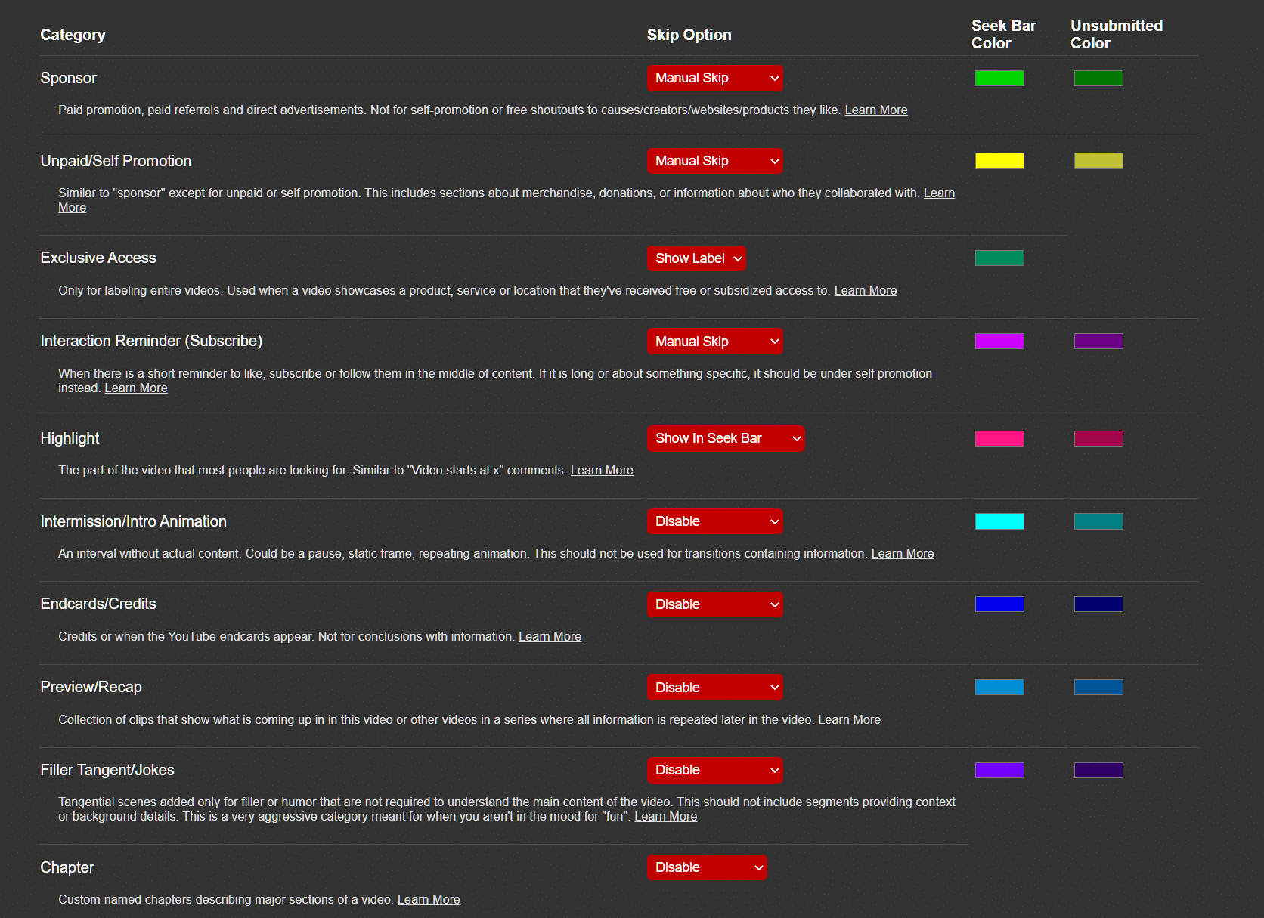The width and height of the screenshot is (1264, 918).
Task: Change Highlight unsubmitted color swatch
Action: pyautogui.click(x=1098, y=438)
